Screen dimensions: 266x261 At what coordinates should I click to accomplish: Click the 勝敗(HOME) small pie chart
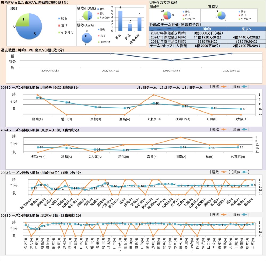coord(88,16)
